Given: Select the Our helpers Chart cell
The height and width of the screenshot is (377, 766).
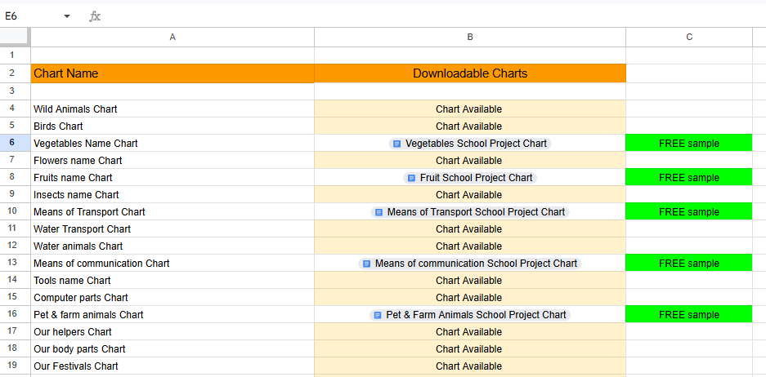Looking at the screenshot, I should (172, 331).
